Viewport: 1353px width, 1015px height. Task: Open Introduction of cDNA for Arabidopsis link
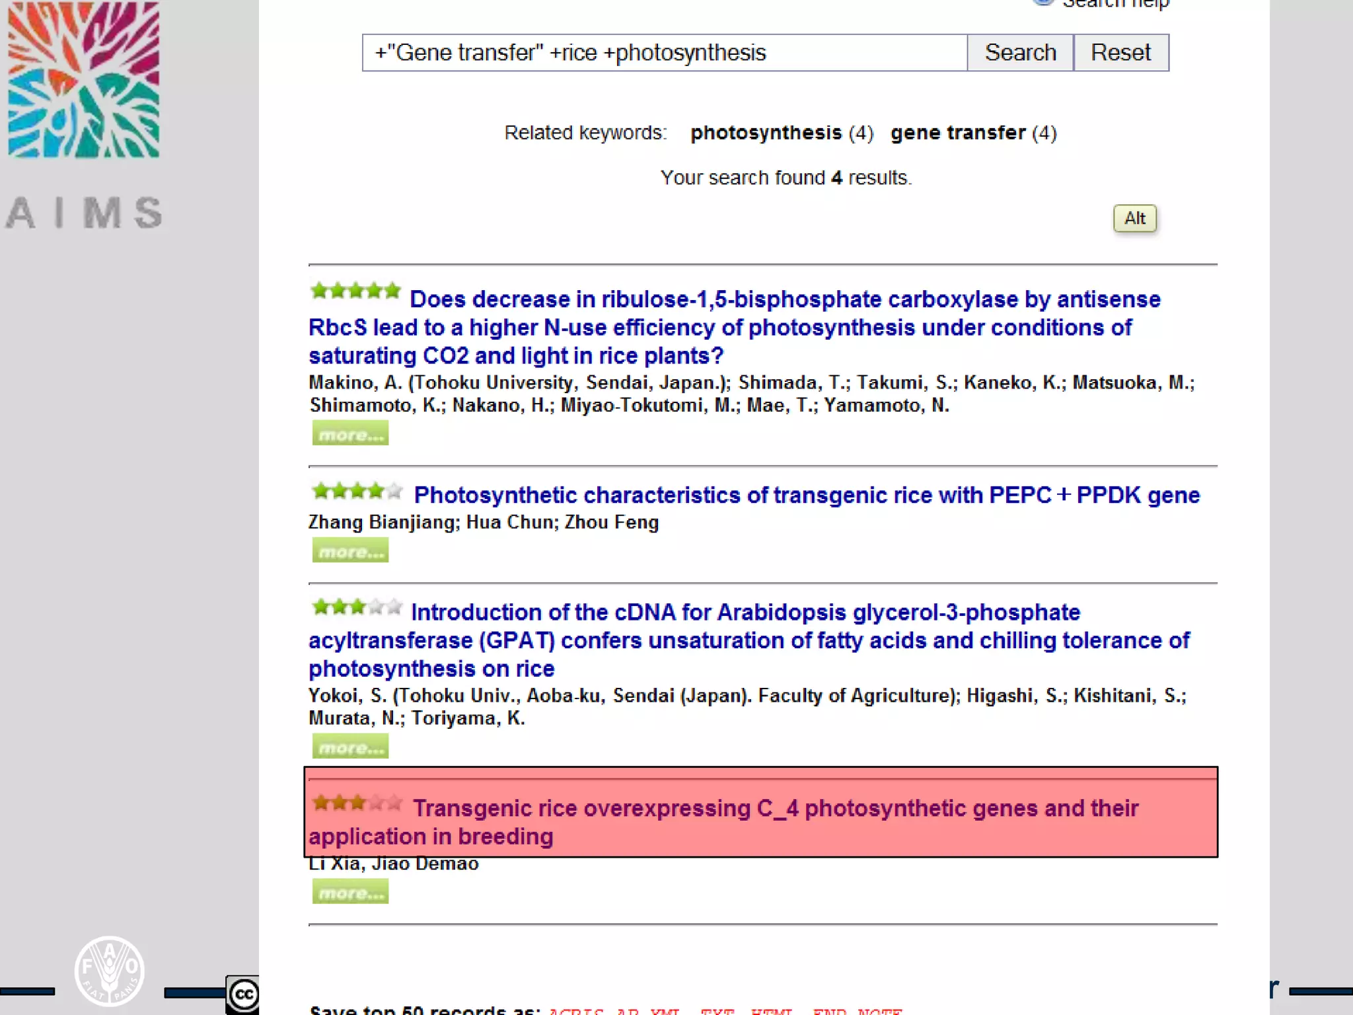click(x=745, y=613)
